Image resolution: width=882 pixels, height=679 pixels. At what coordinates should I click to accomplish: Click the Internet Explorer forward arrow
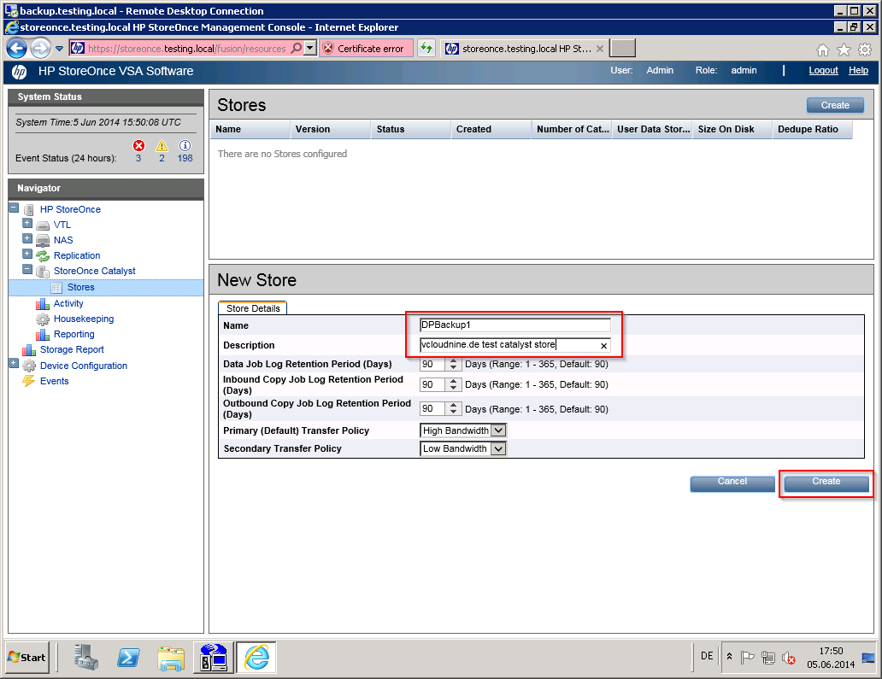point(40,49)
